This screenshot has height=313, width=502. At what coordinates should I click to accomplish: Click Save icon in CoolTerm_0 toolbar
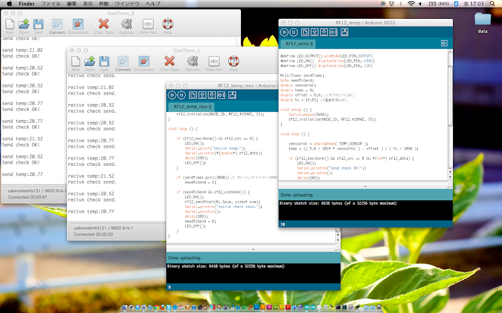pos(38,24)
